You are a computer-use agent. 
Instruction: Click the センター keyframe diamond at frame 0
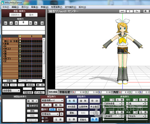20,39
